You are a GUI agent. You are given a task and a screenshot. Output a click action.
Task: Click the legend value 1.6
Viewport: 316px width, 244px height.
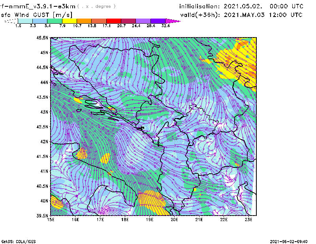point(18,26)
